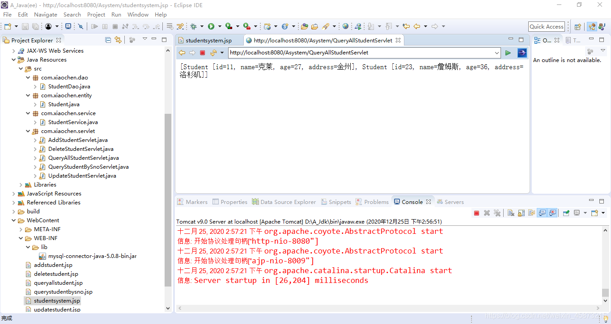This screenshot has height=324, width=611.
Task: Click Open Web Browser globe icon
Action: click(x=346, y=26)
